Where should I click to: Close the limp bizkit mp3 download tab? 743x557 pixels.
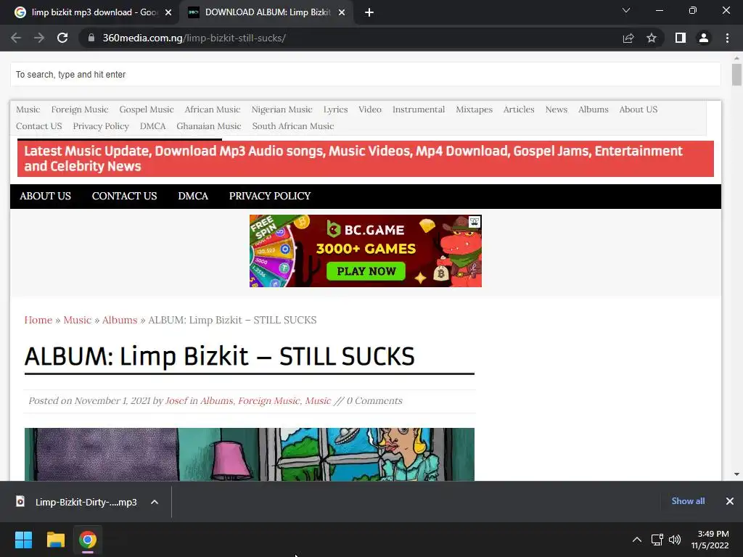pyautogui.click(x=168, y=12)
